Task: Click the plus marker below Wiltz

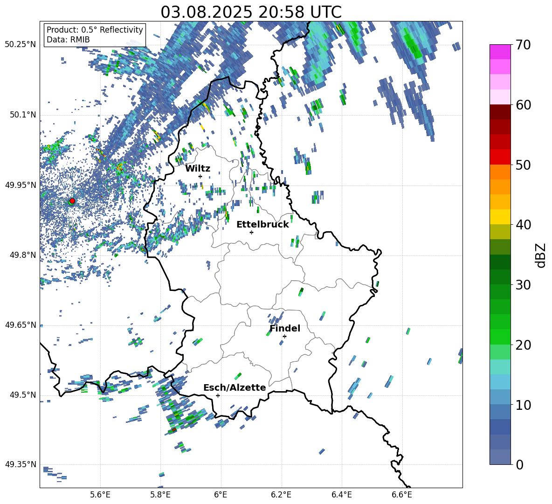Action: (x=200, y=176)
